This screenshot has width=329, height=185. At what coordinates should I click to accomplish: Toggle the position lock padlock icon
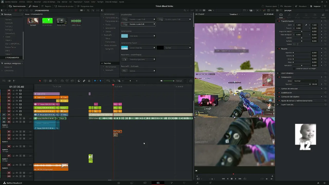89,81
